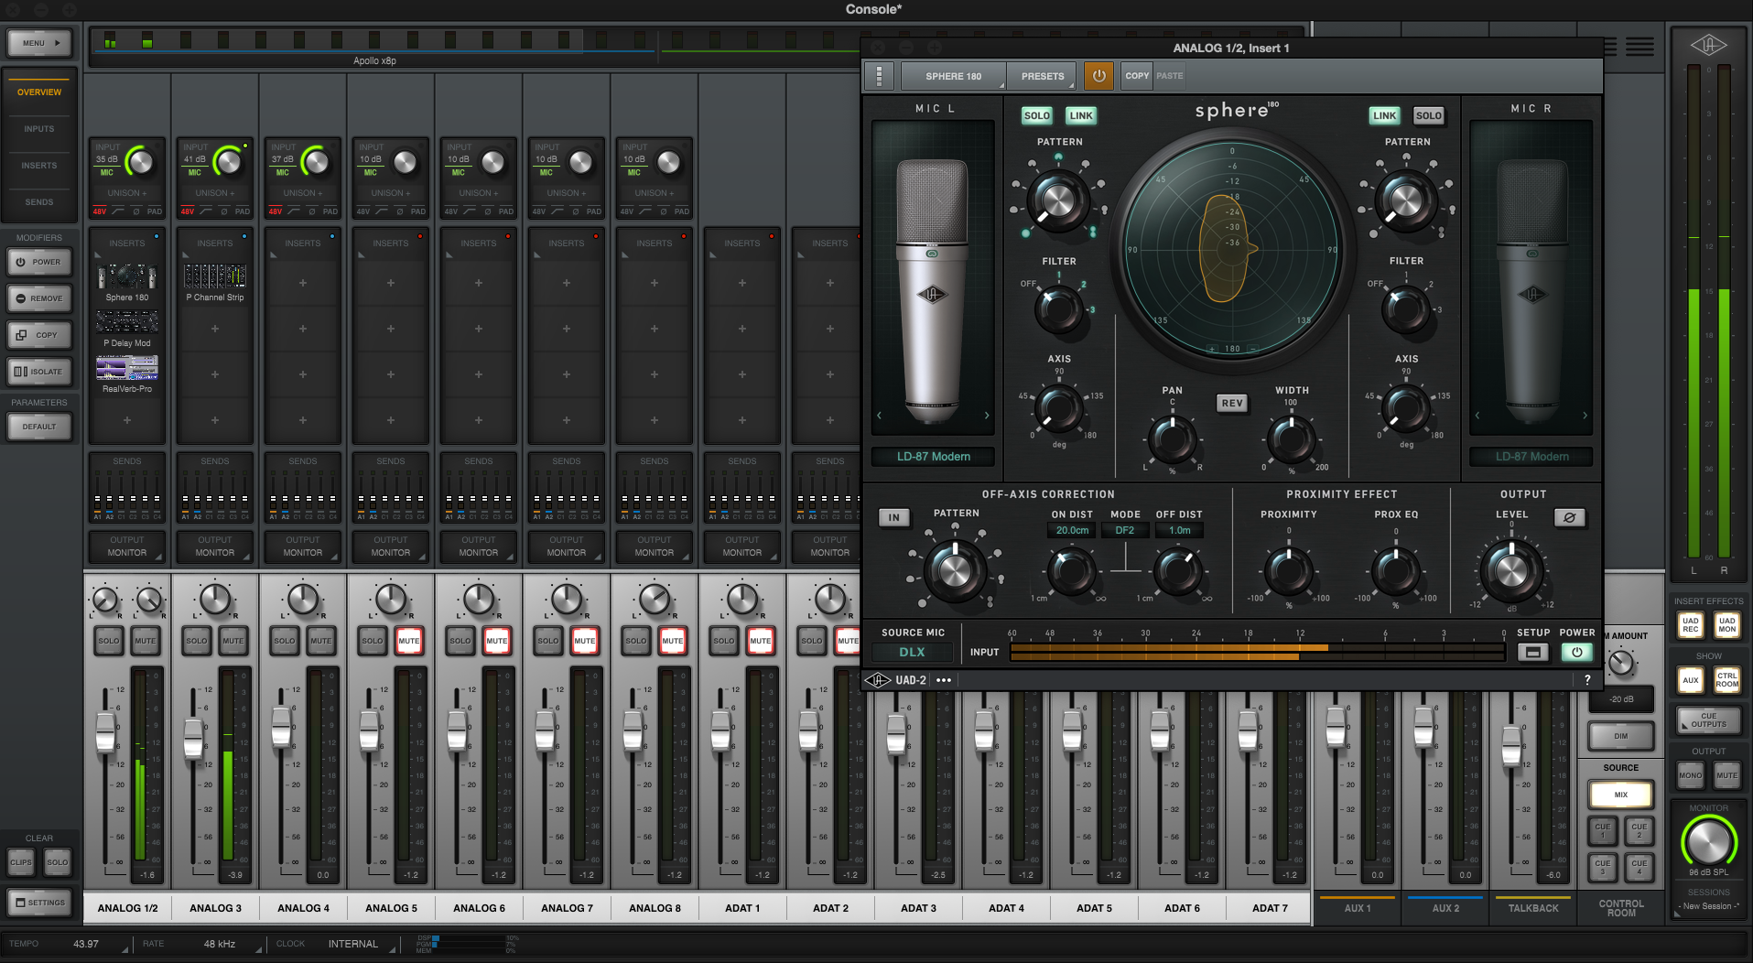
Task: Toggle the MONO output button
Action: pos(1690,775)
